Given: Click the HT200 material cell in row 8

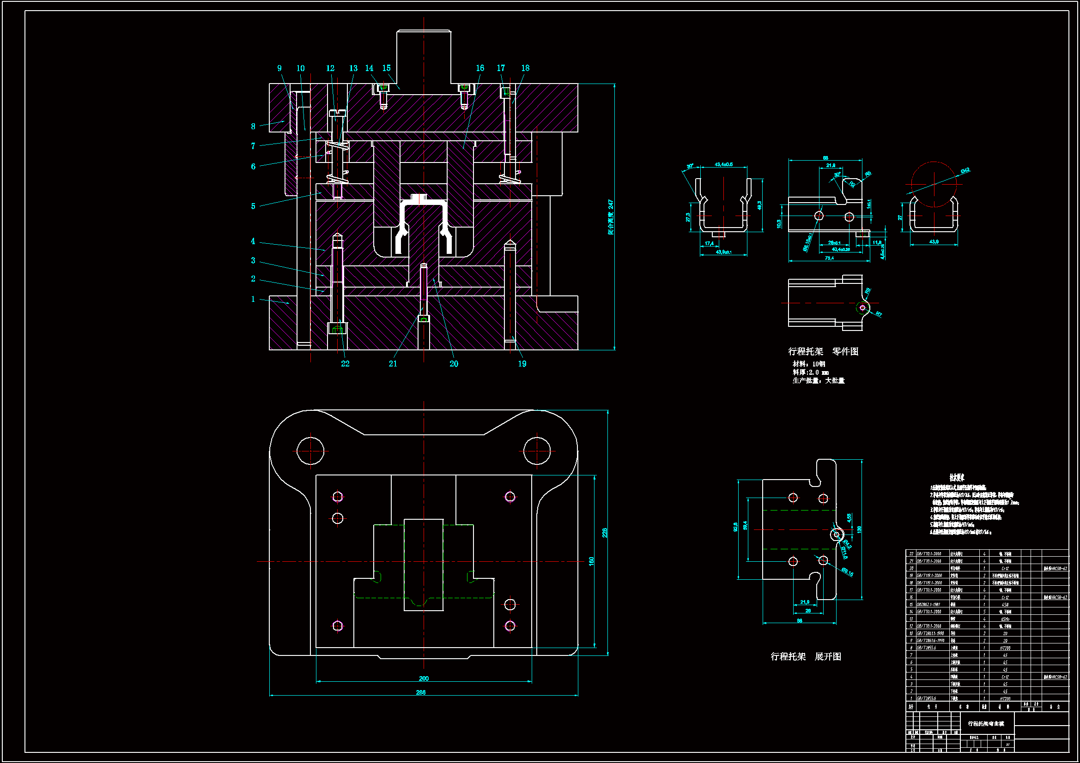Looking at the screenshot, I should [x=1005, y=648].
